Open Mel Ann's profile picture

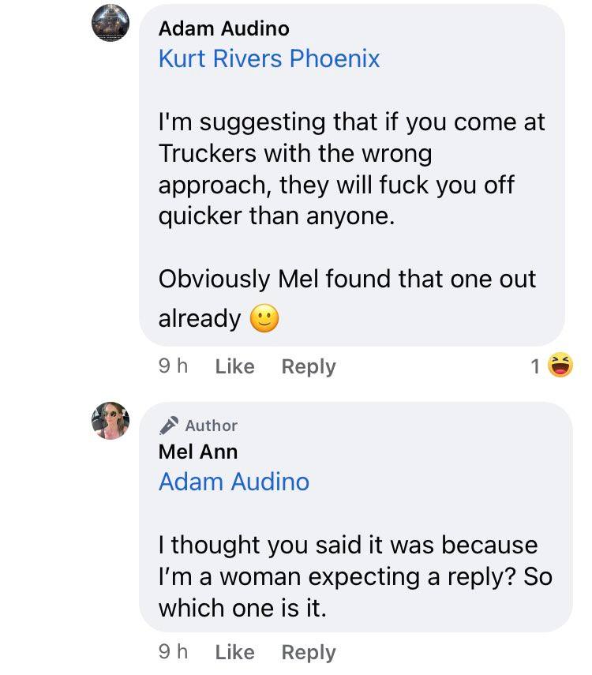pos(111,421)
